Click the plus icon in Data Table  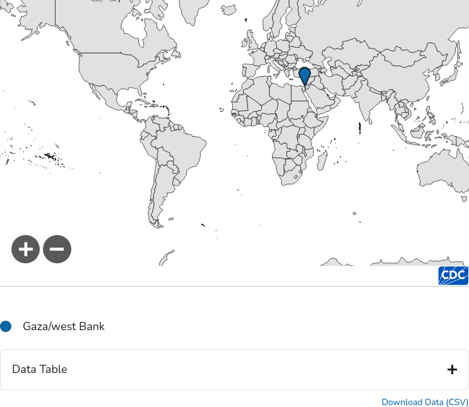click(452, 370)
